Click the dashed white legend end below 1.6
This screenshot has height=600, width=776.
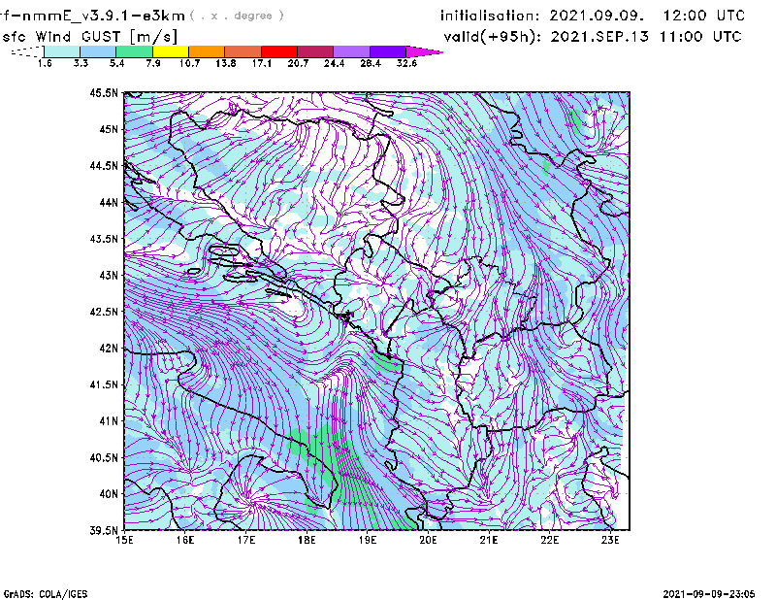(x=27, y=51)
